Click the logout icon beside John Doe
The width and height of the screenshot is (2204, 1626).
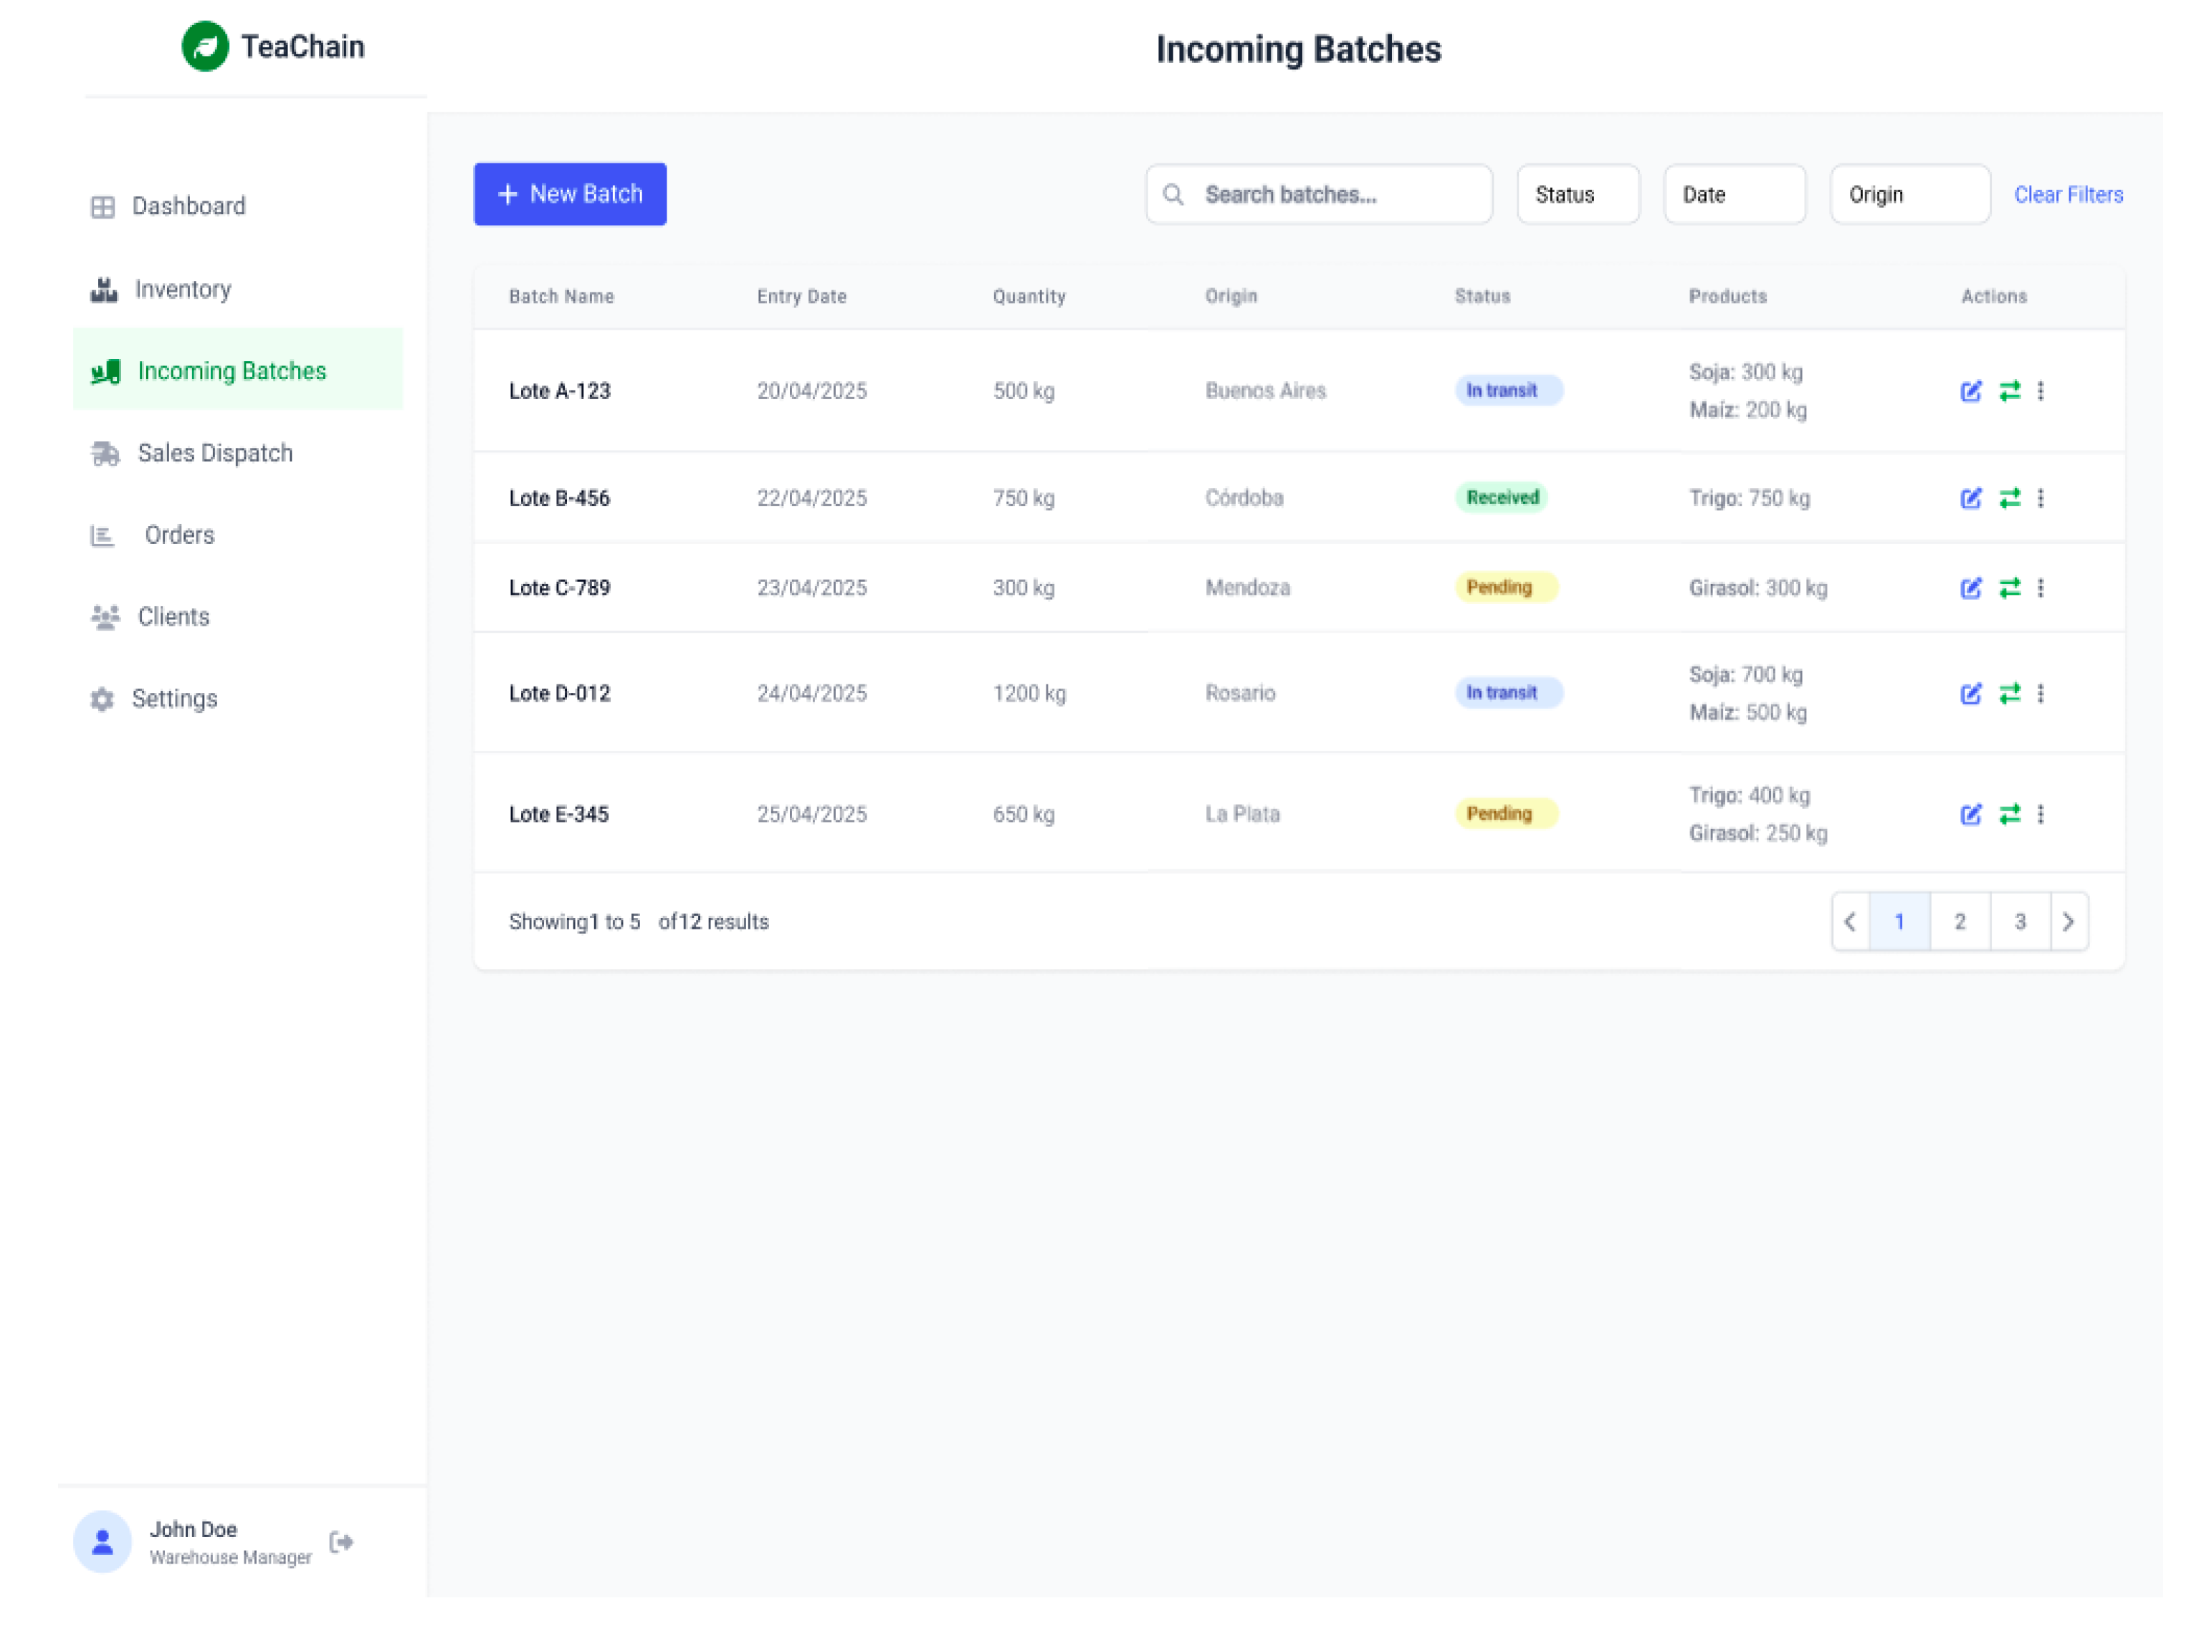tap(342, 1541)
